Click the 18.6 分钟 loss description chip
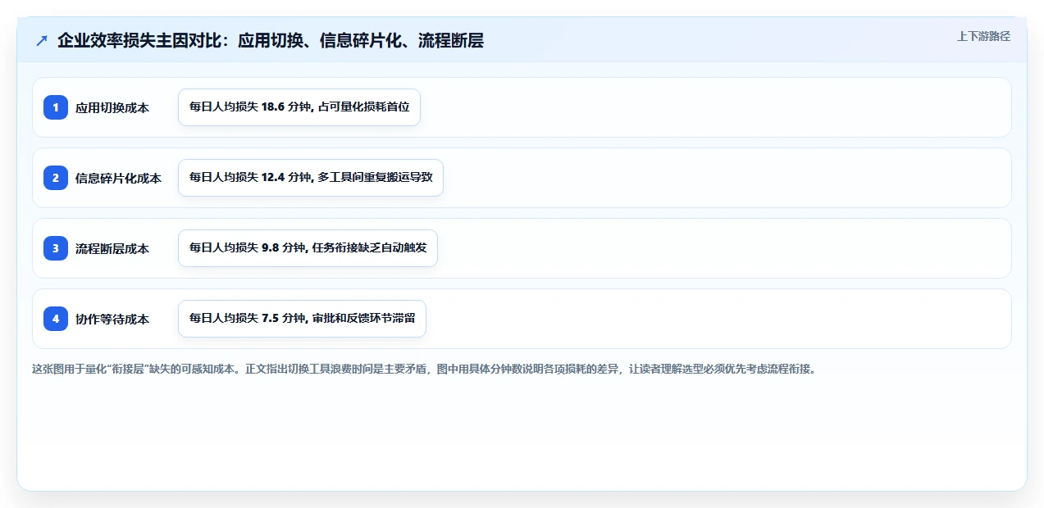1044x508 pixels. pyautogui.click(x=299, y=107)
